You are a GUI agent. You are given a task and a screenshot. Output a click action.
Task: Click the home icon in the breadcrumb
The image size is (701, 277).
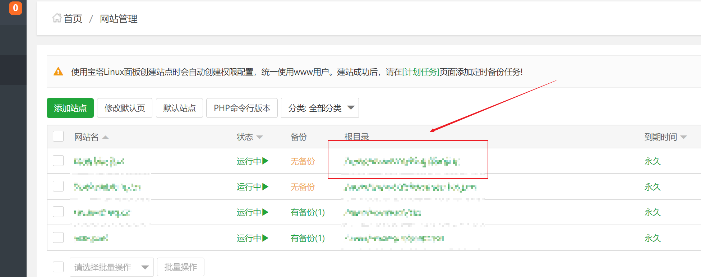(x=57, y=18)
